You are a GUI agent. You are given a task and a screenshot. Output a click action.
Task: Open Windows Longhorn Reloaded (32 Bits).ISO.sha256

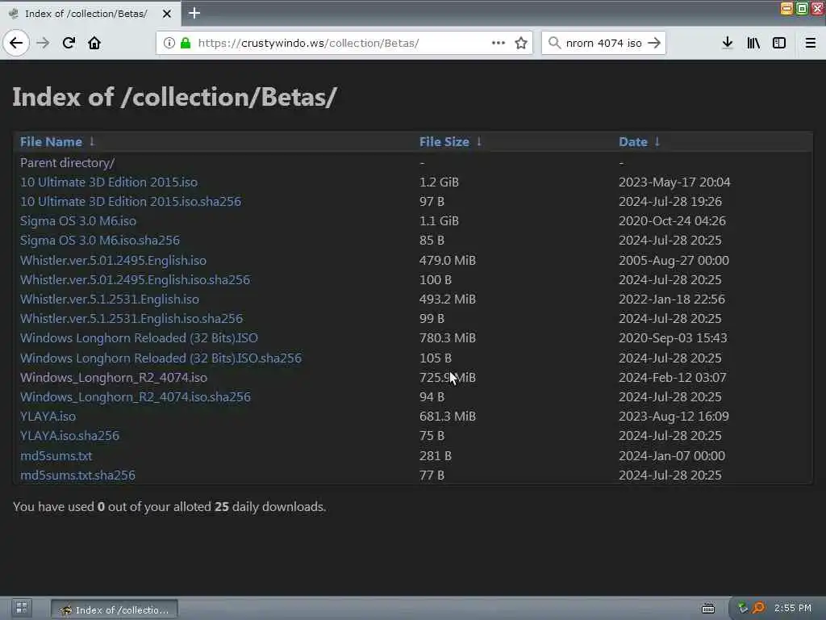click(161, 358)
